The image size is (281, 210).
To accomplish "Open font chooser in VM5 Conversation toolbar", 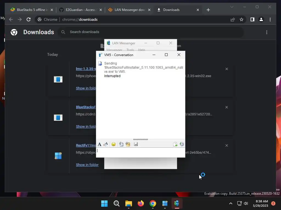I will pyautogui.click(x=99, y=144).
